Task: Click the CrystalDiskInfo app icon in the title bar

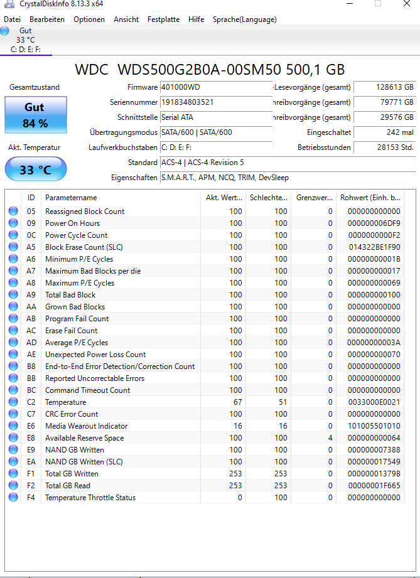Action: pyautogui.click(x=9, y=4)
